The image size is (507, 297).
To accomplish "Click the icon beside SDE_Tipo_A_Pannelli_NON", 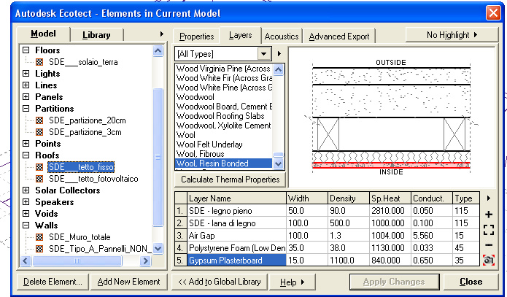I will (39, 249).
